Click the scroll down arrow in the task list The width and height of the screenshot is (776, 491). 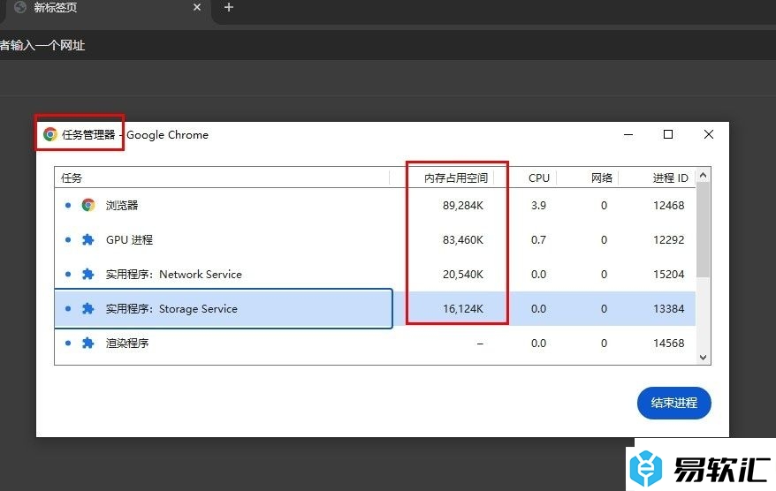pos(703,357)
